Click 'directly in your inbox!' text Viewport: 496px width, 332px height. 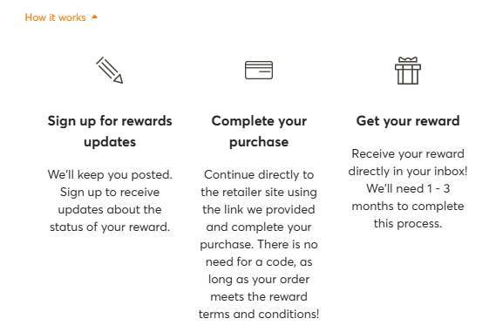(x=408, y=171)
